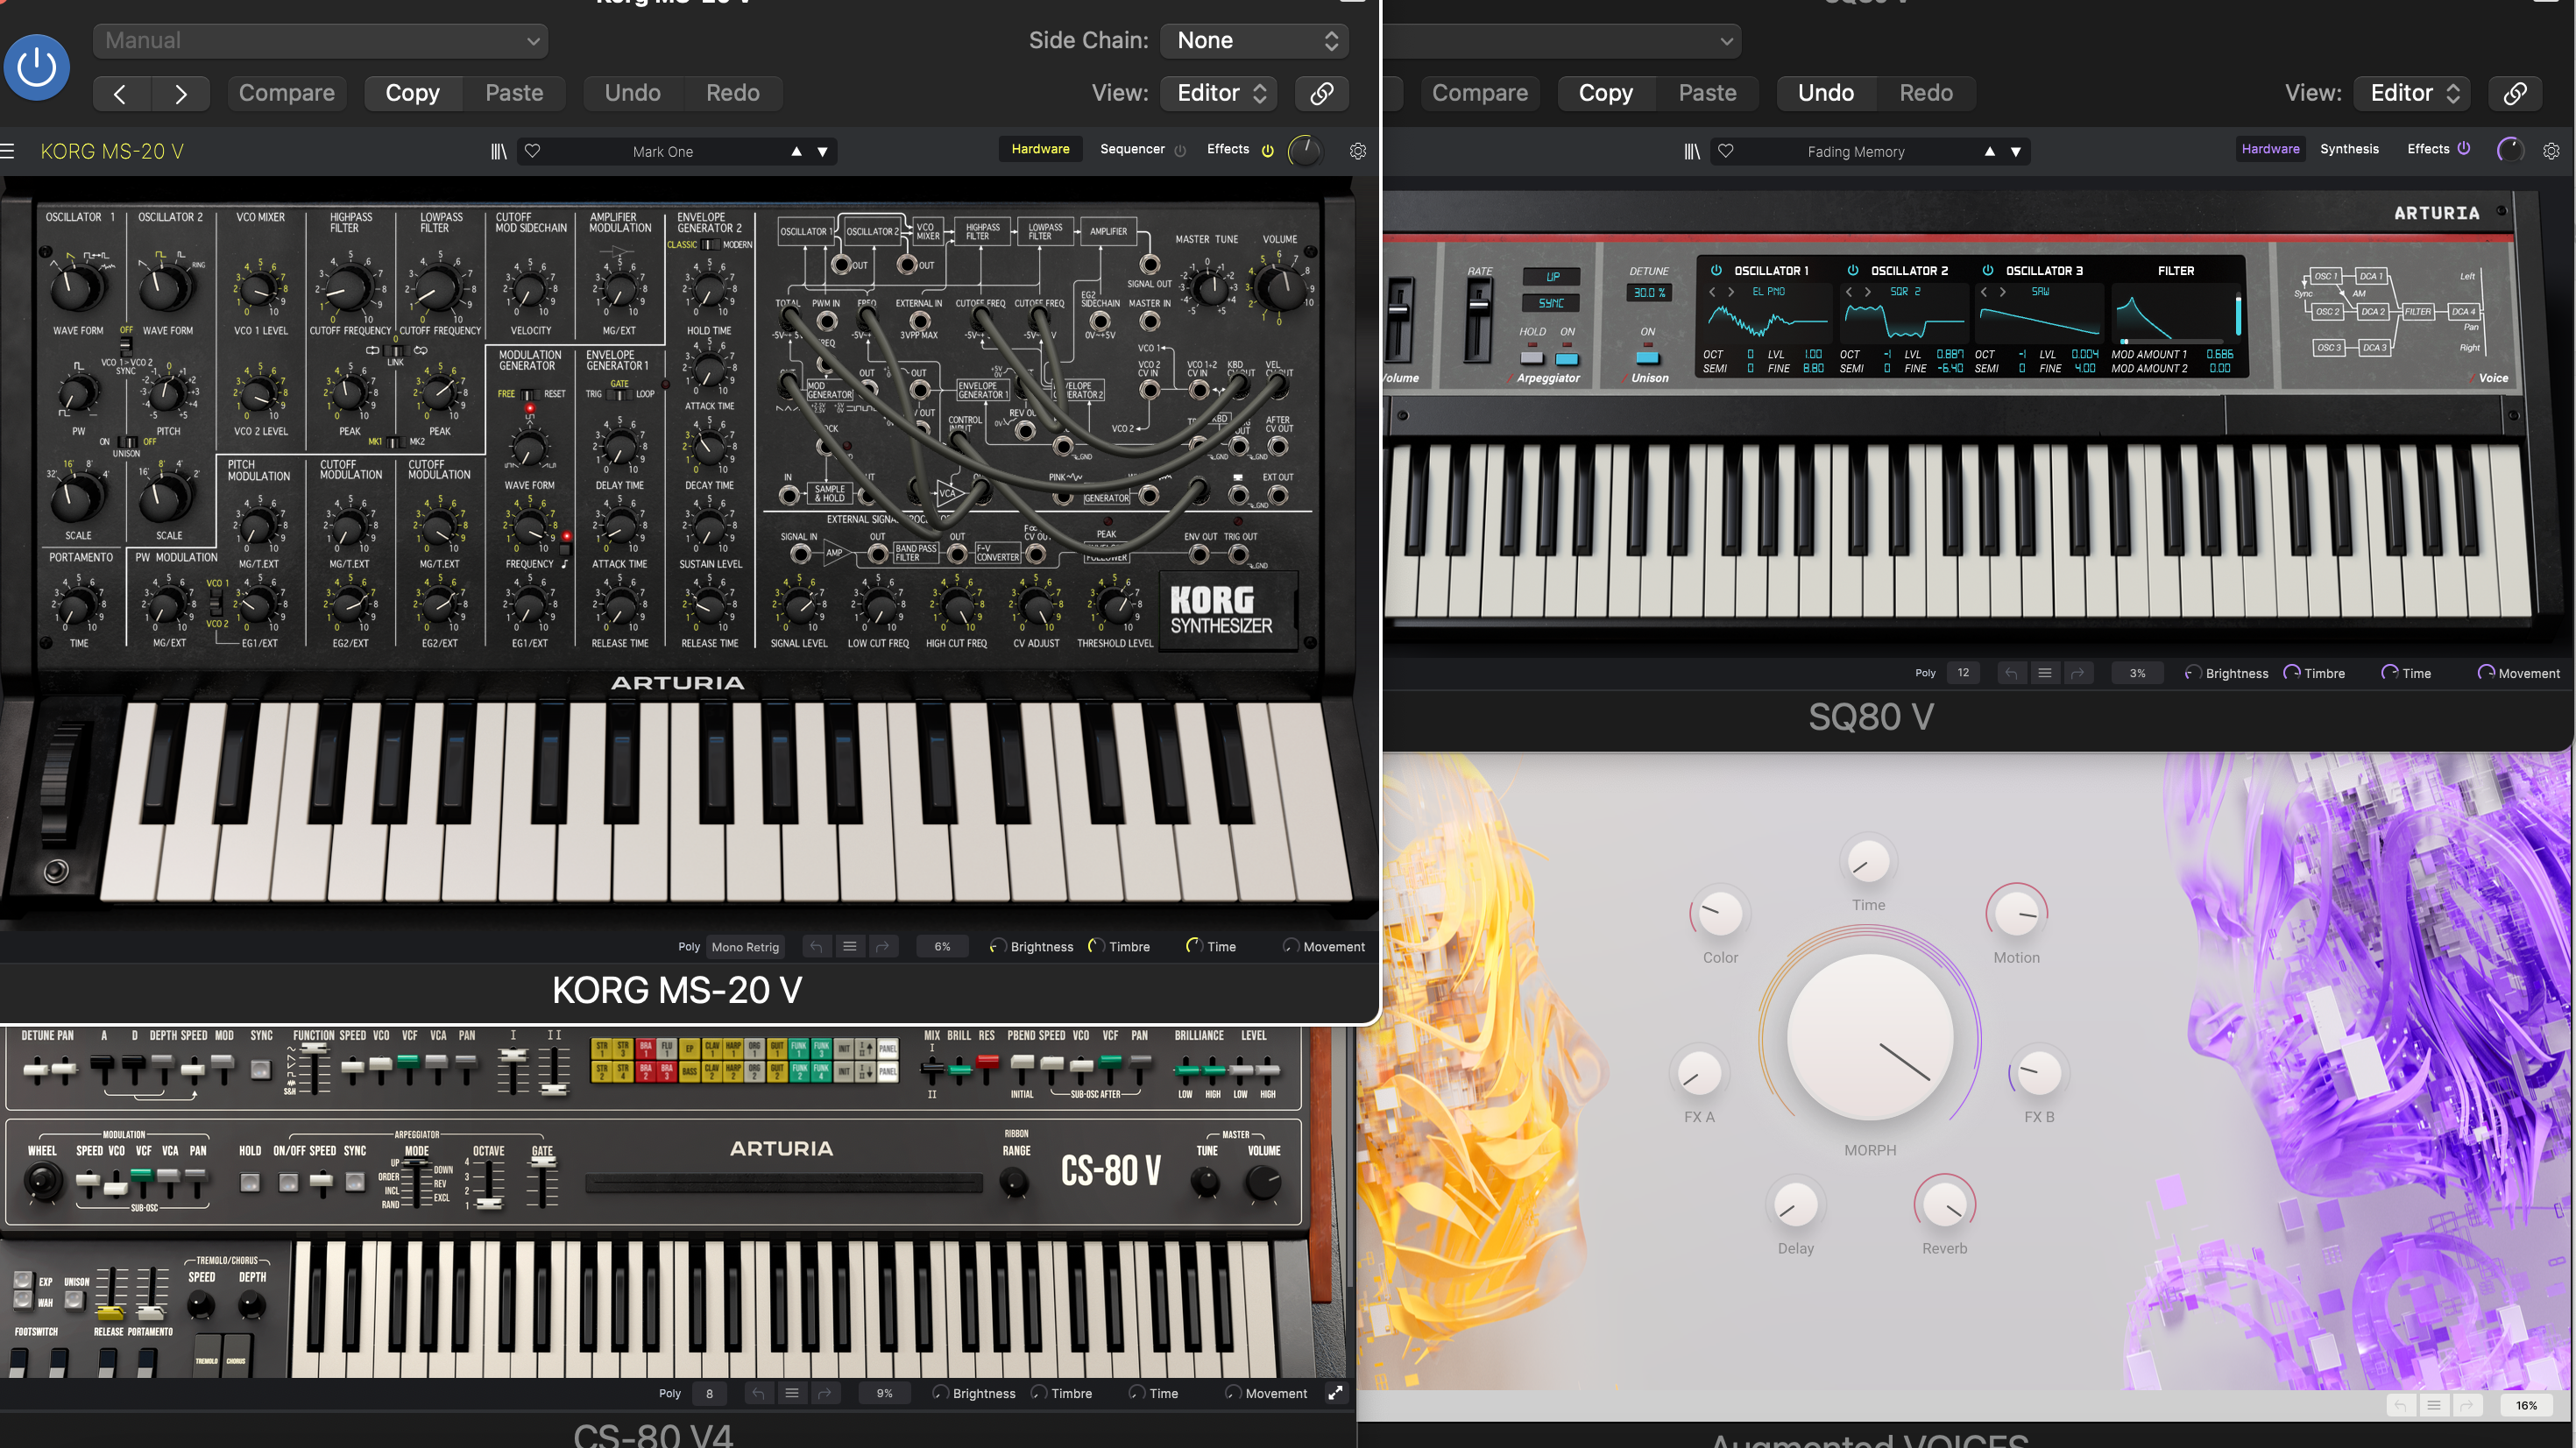This screenshot has height=1448, width=2576.
Task: Open the MS-20 V settings gear
Action: point(1357,151)
